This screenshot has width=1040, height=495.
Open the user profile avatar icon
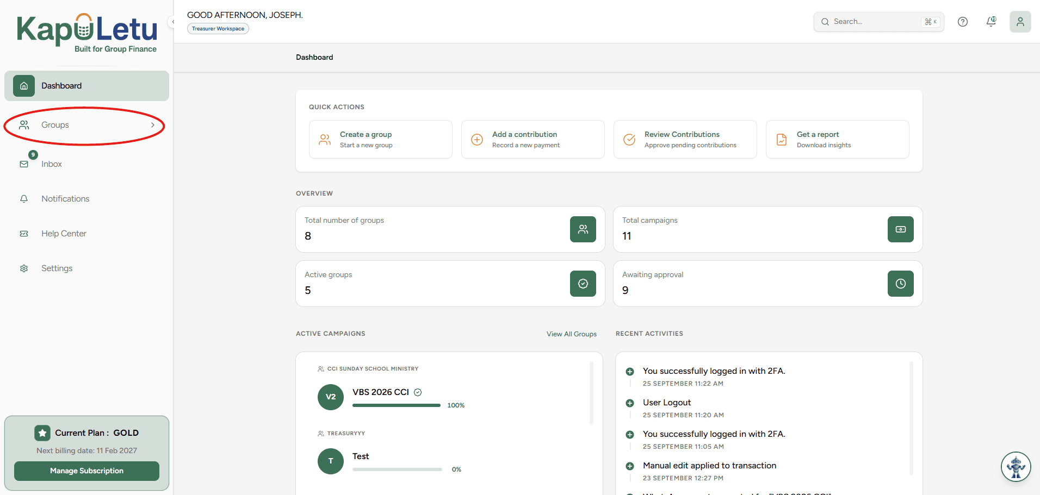(1020, 22)
